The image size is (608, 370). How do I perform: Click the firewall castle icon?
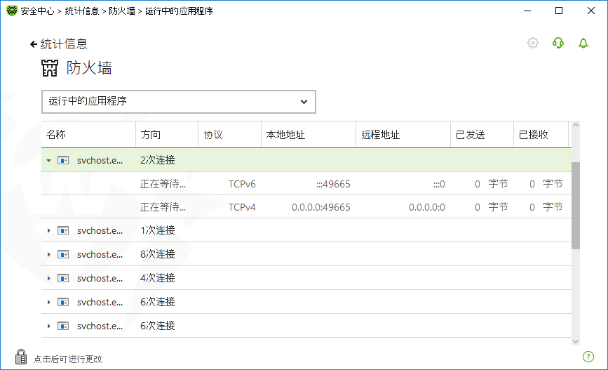(50, 68)
